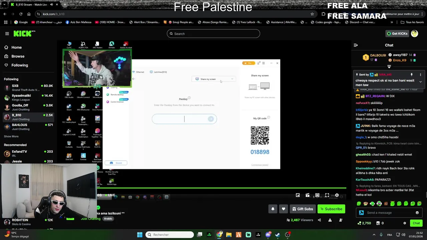Go back in browser history

tap(5, 14)
